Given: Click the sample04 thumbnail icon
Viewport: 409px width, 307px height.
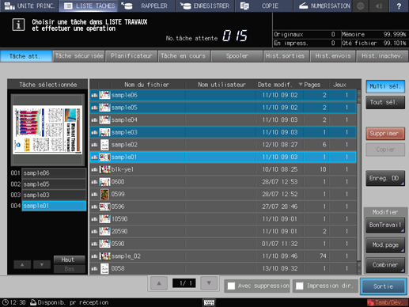Looking at the screenshot, I should [x=104, y=119].
